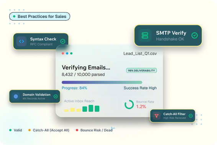Click the MX Records Active subtitle
This screenshot has width=217, height=145.
coord(34,98)
